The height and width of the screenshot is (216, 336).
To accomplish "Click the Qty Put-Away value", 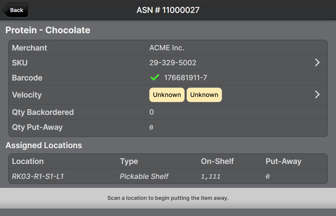I will [151, 127].
